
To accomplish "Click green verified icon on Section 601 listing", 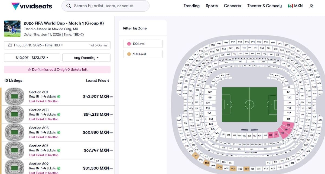I will 59,97.
